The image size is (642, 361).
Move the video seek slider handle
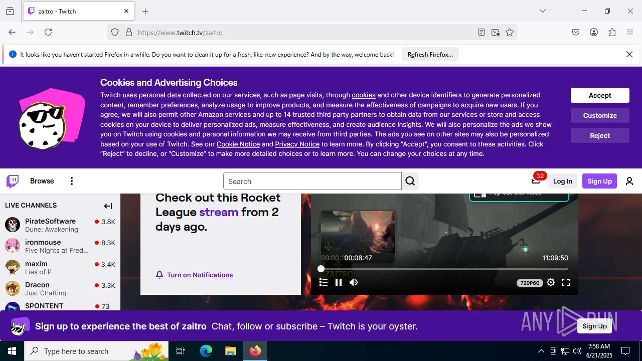(x=321, y=269)
